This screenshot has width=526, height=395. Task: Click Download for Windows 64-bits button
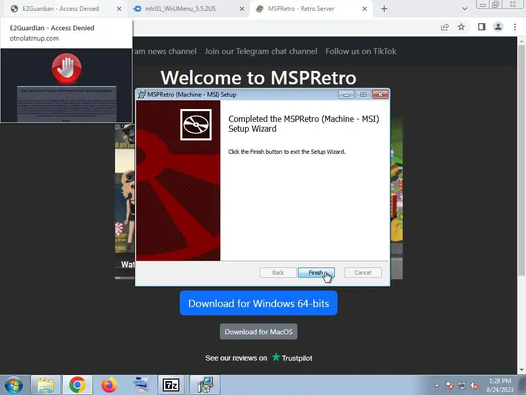click(x=258, y=303)
